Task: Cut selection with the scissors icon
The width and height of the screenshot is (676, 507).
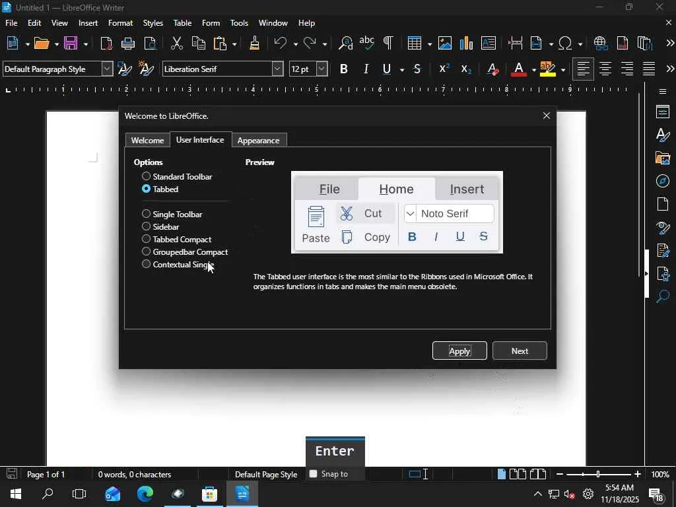Action: (177, 43)
